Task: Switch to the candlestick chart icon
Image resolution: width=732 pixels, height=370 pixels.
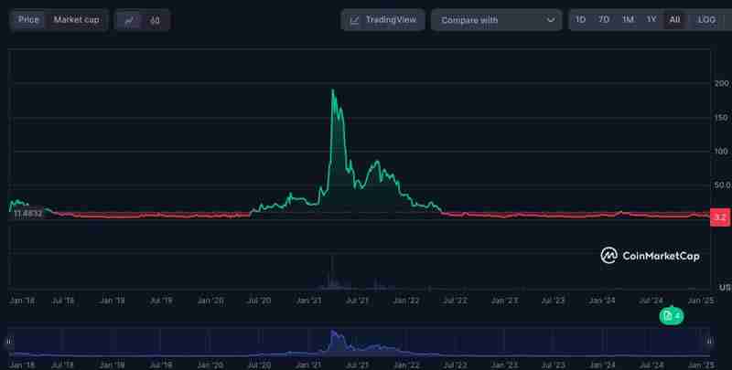Action: pyautogui.click(x=155, y=20)
